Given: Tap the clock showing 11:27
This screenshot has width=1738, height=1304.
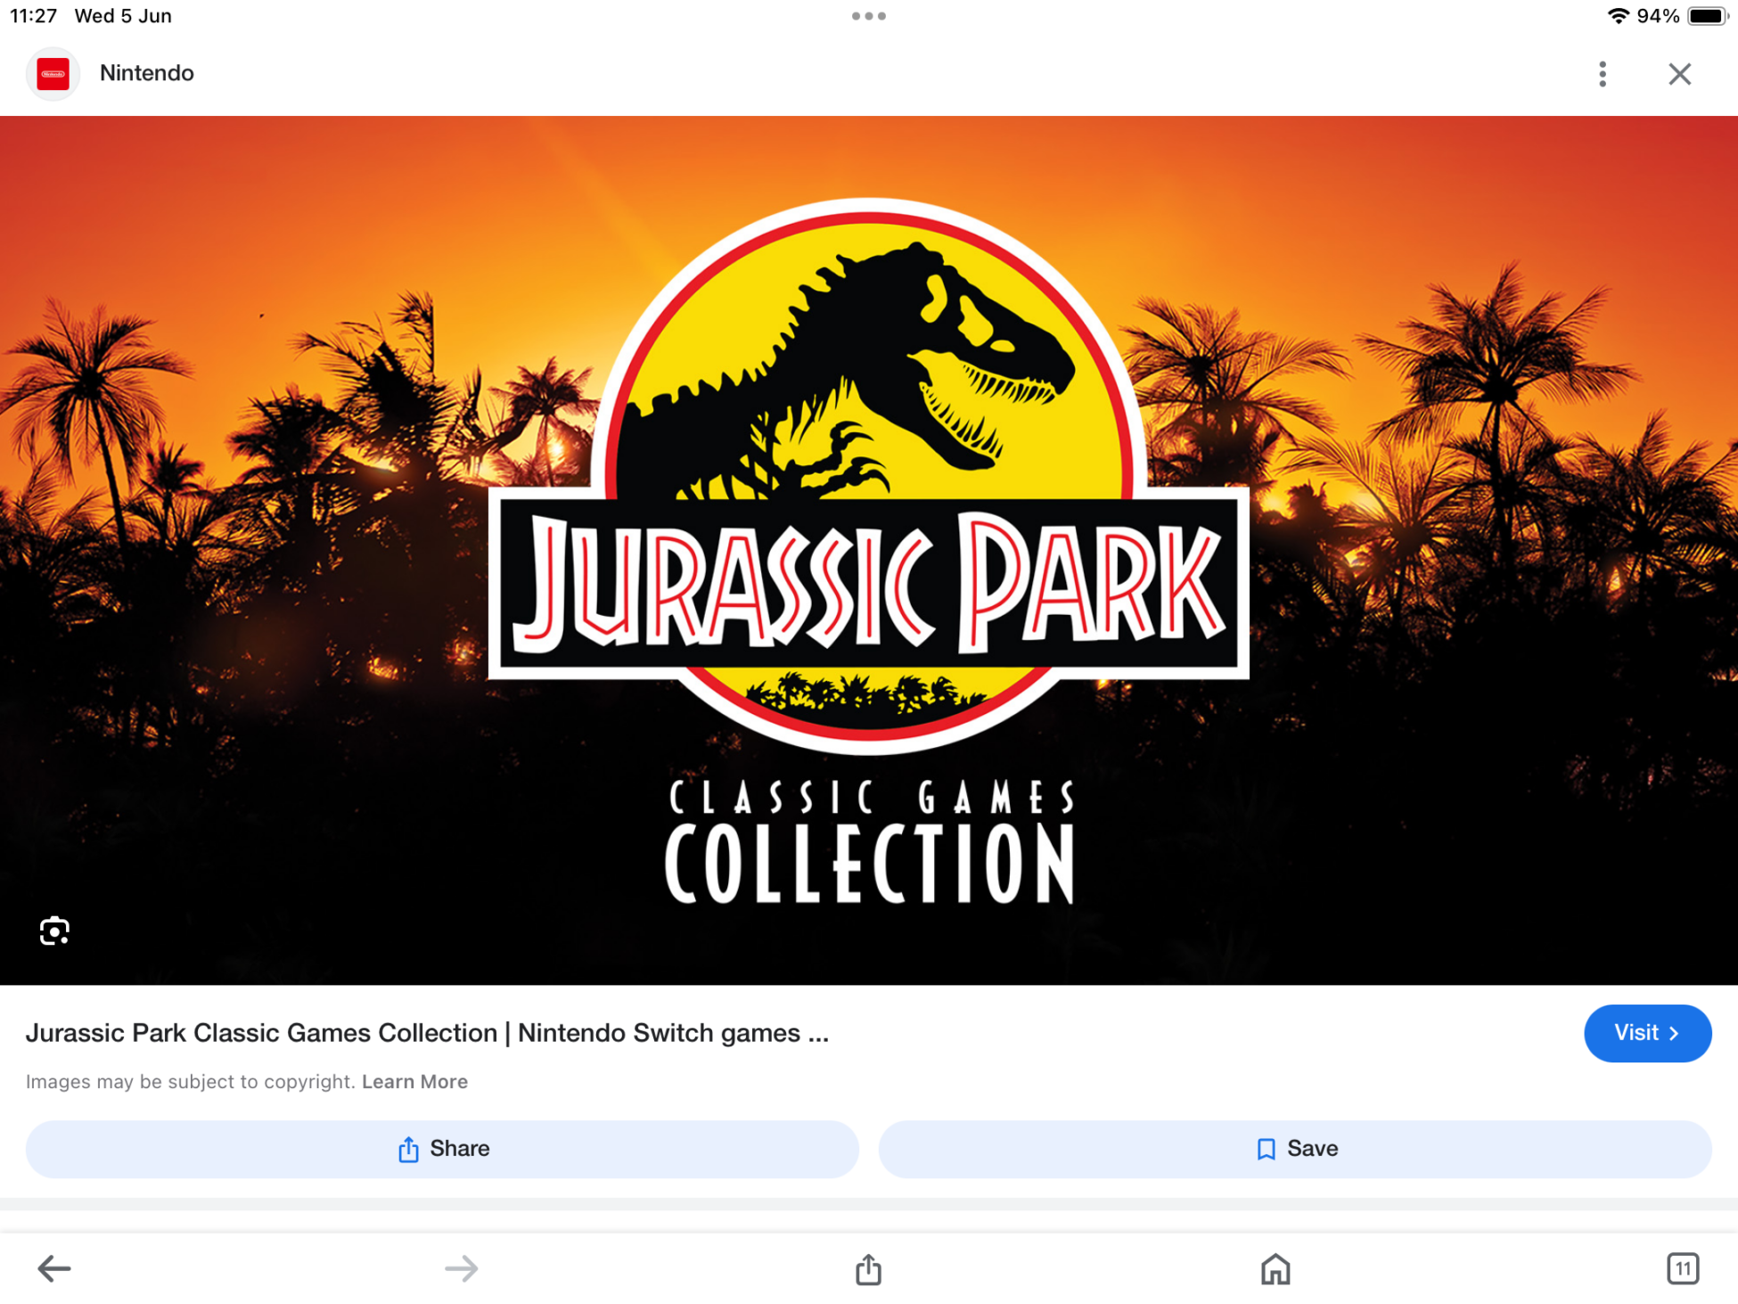Looking at the screenshot, I should [x=34, y=16].
